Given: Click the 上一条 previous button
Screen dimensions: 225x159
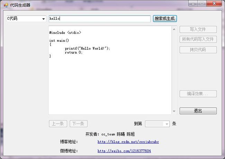Looking at the screenshot, I should coord(58,124).
